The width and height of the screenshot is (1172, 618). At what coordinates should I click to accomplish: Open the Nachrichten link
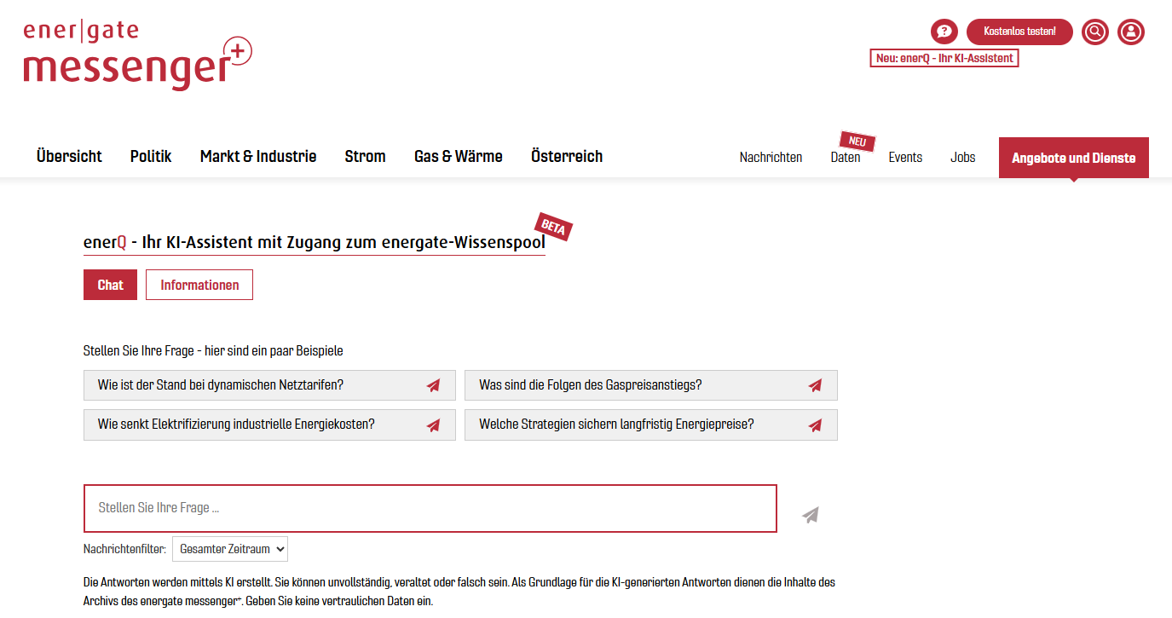click(771, 158)
